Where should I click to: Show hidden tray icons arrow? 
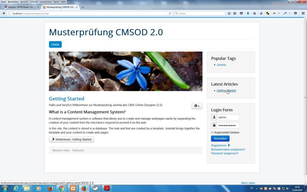point(257,189)
